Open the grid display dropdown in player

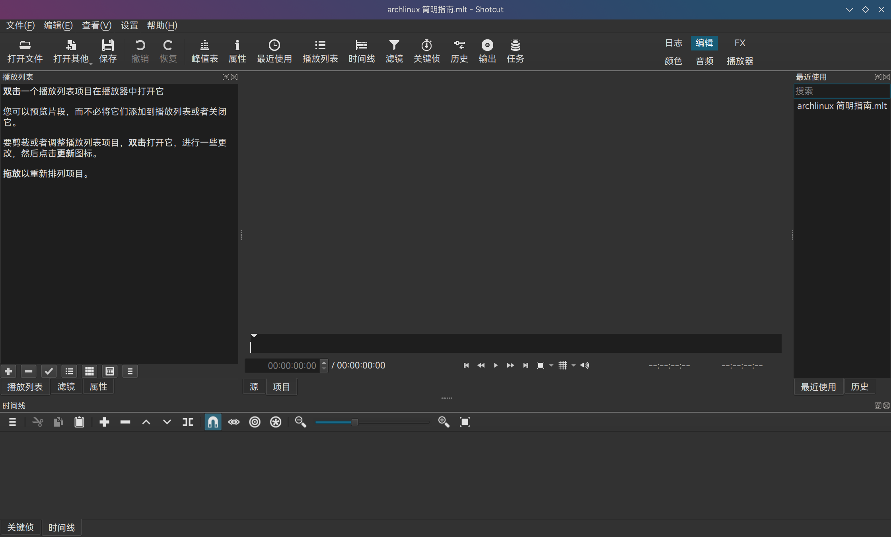pos(573,365)
